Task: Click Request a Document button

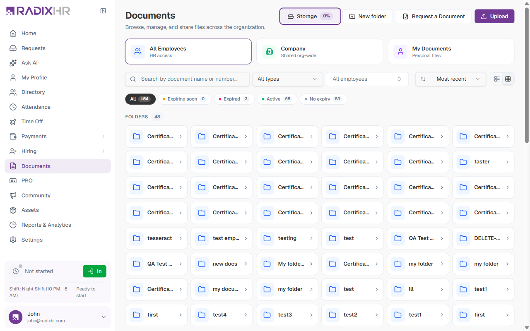Action: click(x=434, y=16)
